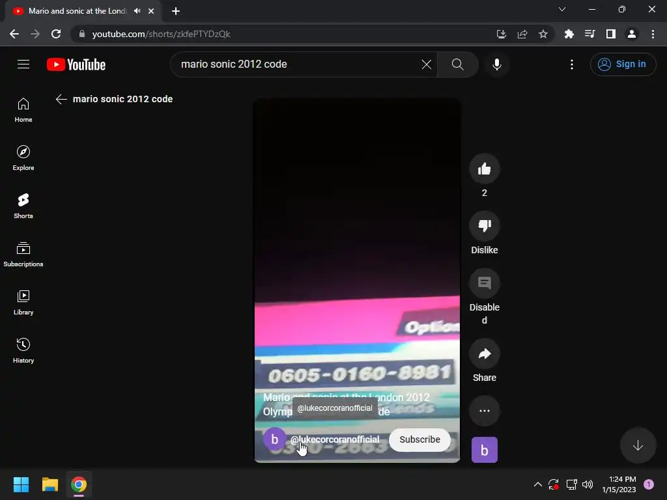Show hidden system tray icons
This screenshot has width=667, height=500.
point(537,484)
